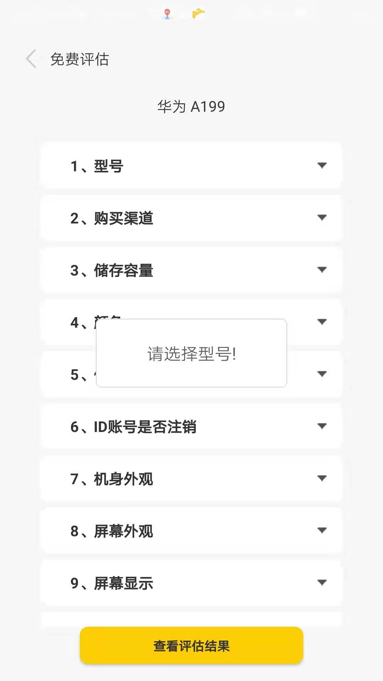
Task: Tap the device name 华为 A199
Action: pos(191,106)
